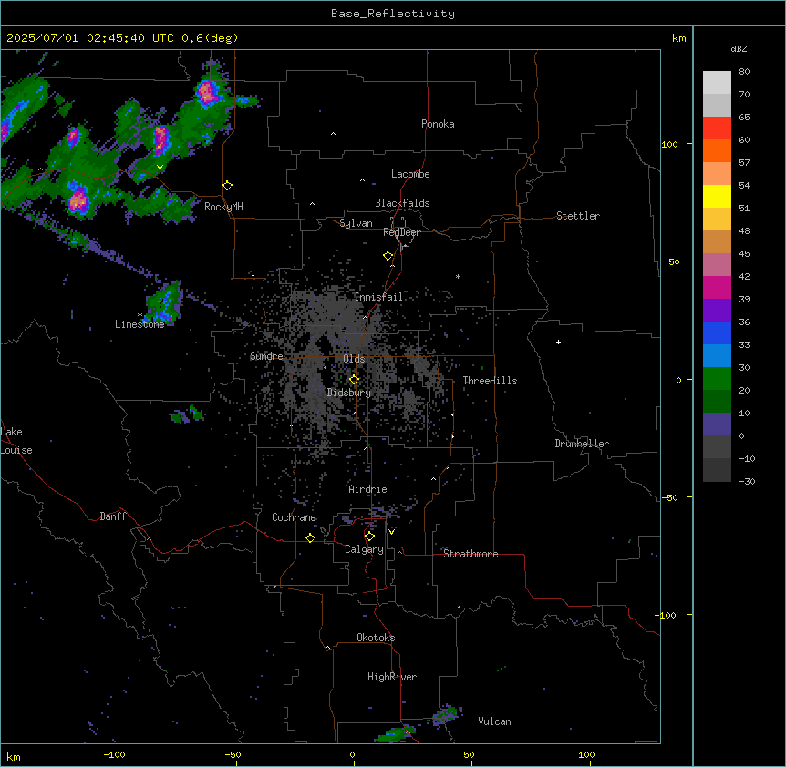
Task: Click the Didsbury city label
Action: [349, 393]
